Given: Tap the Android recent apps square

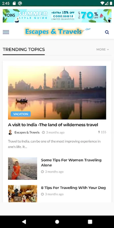Looking at the screenshot, I should pyautogui.click(x=90, y=222).
